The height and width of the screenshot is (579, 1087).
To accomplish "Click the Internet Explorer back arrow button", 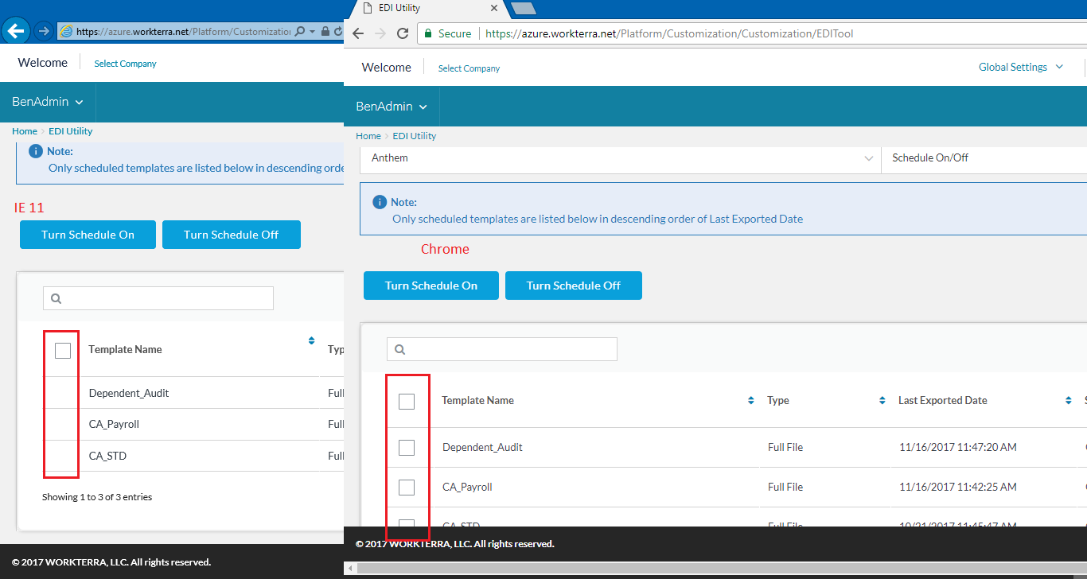I will (x=16, y=31).
